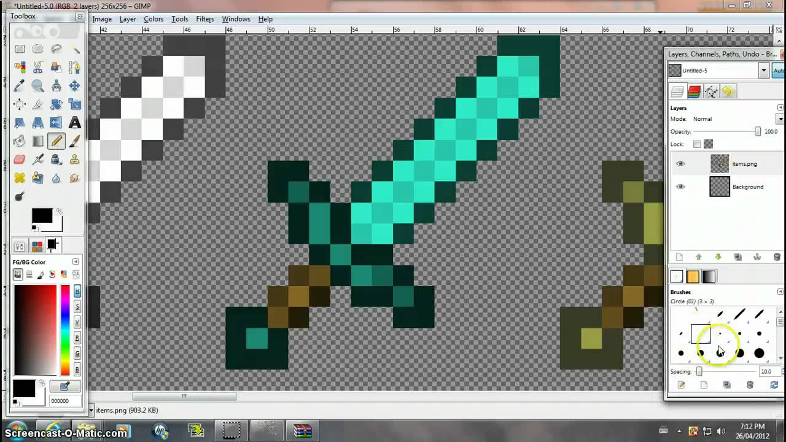Image resolution: width=786 pixels, height=442 pixels.
Task: Select the Ink tool
Action: [56, 160]
